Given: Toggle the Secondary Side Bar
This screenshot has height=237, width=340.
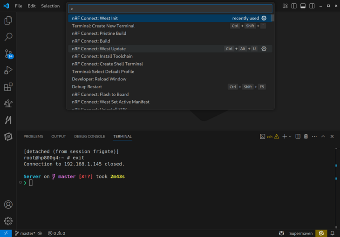Looking at the screenshot, I should (x=312, y=6).
